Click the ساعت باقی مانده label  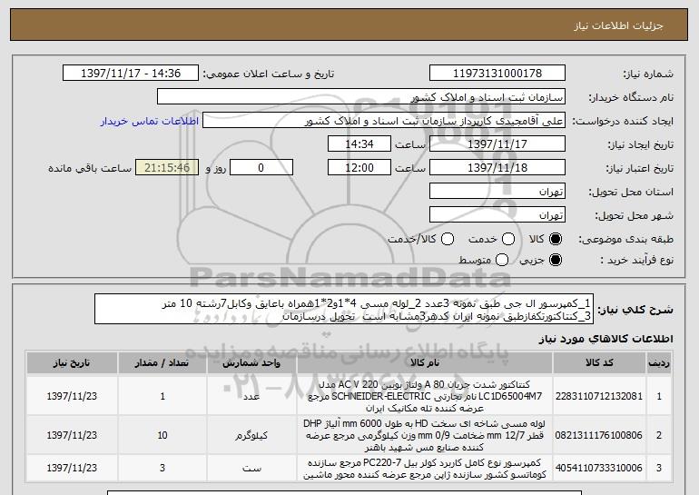[90, 168]
